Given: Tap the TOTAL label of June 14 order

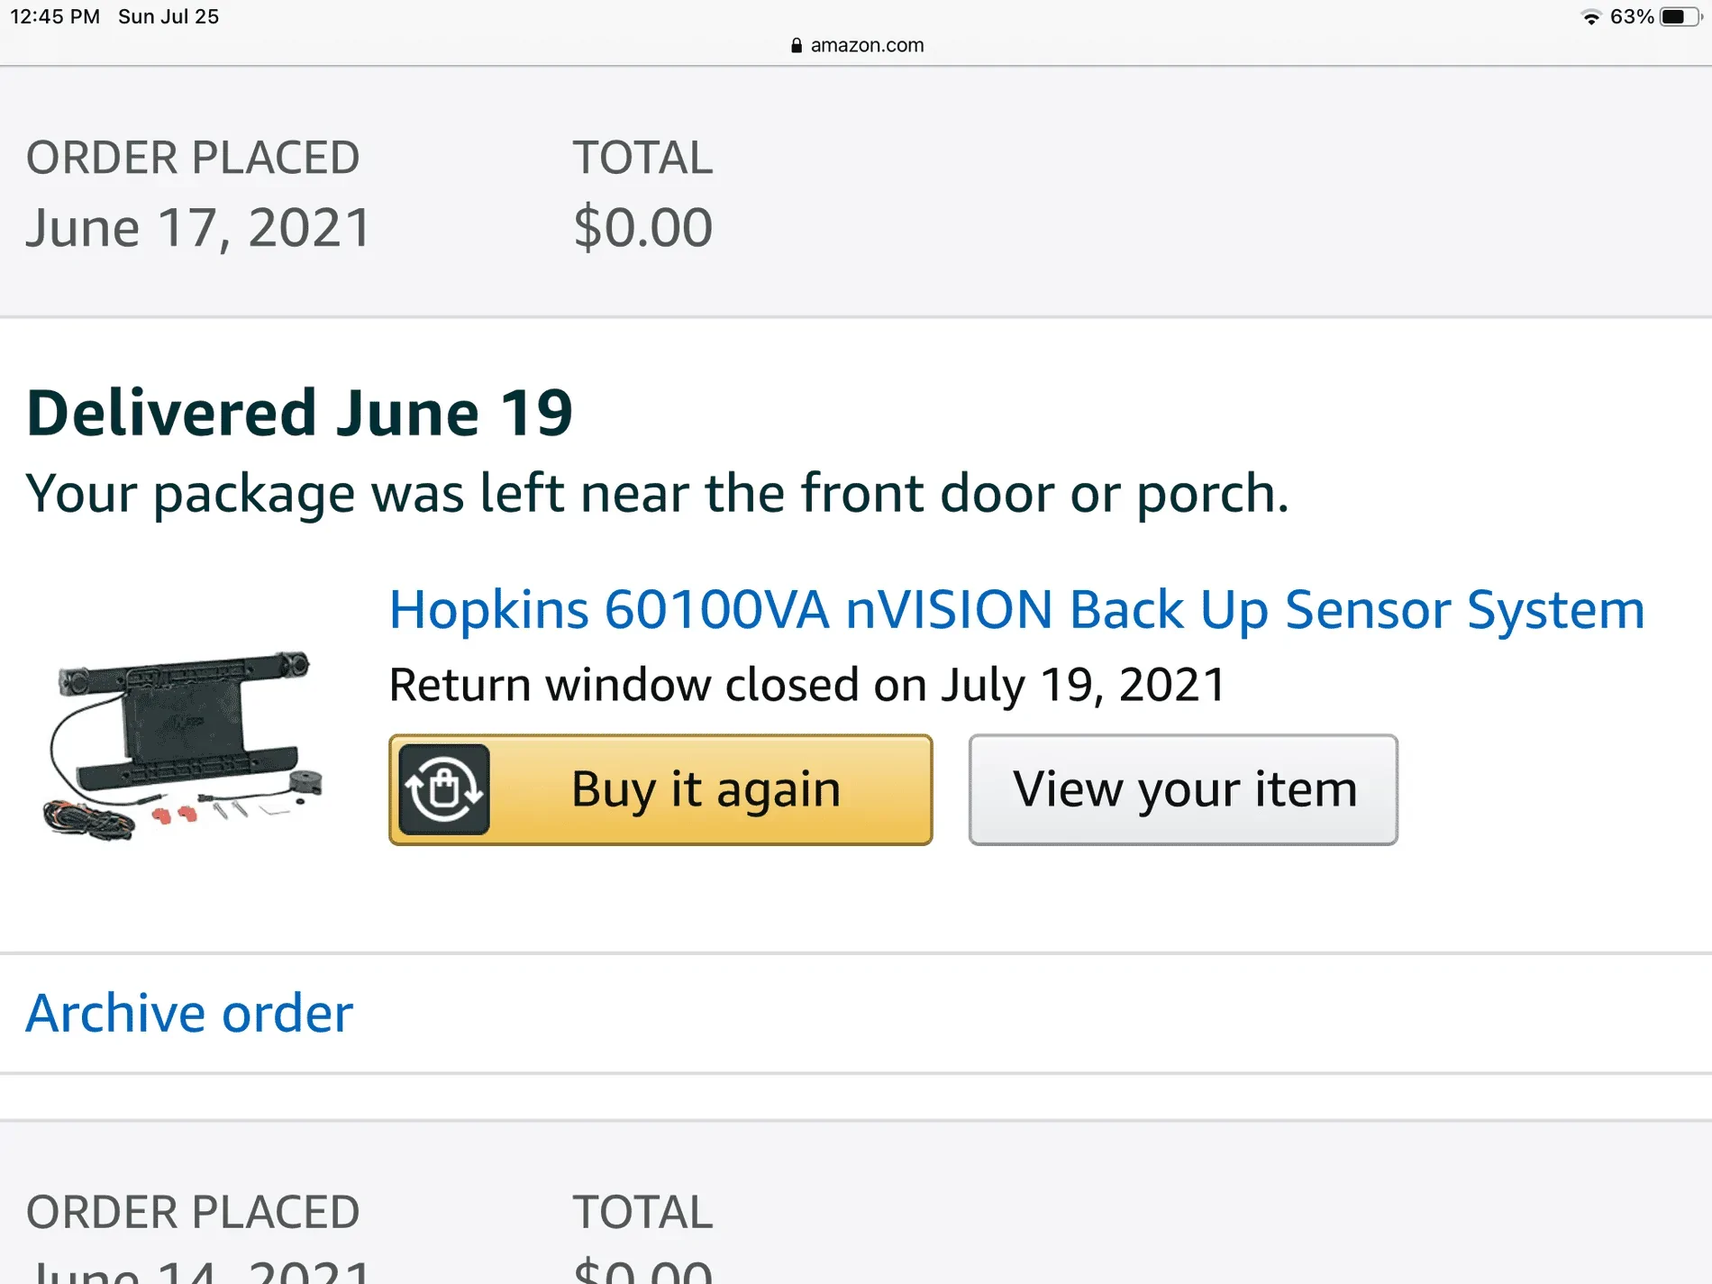Looking at the screenshot, I should (x=642, y=1212).
